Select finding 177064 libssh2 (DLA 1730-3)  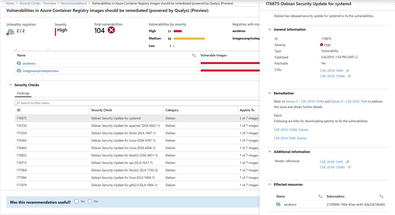[x=137, y=170]
